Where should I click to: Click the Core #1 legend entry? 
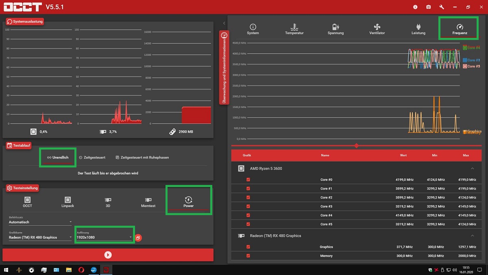click(x=472, y=60)
